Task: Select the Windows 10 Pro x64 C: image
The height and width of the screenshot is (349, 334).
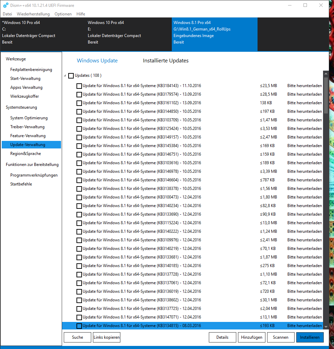Action: tap(43, 34)
